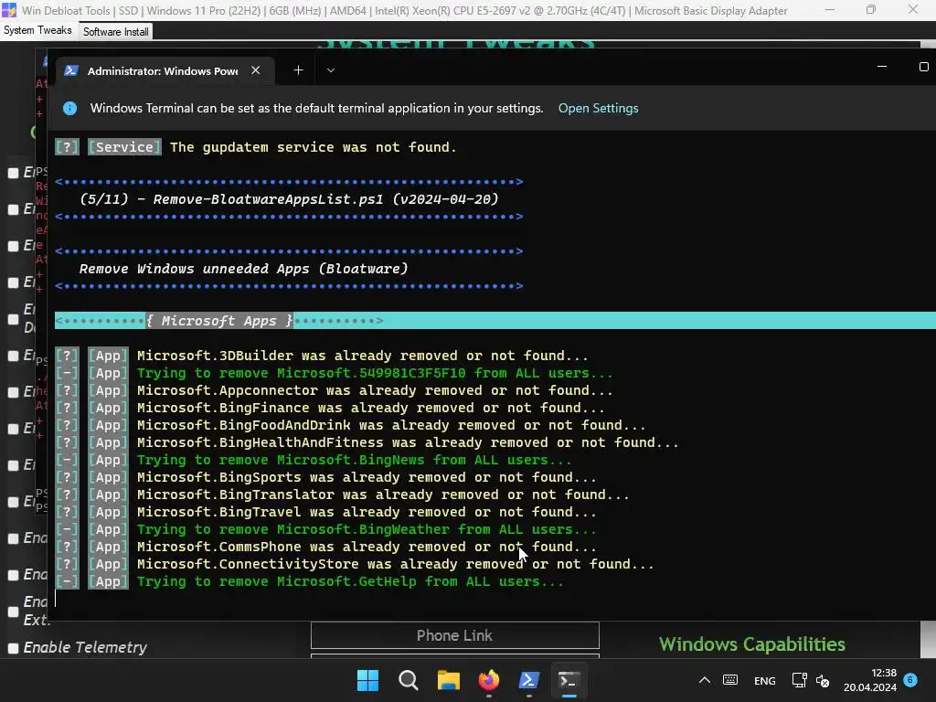Click the blue info icon in the notification bar

69,108
